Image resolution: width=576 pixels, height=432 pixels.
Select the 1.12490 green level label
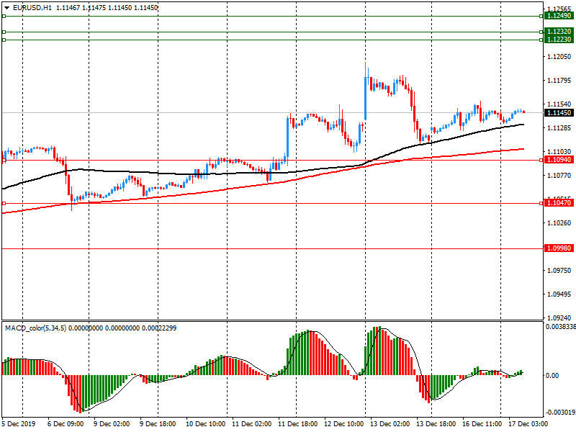point(559,16)
